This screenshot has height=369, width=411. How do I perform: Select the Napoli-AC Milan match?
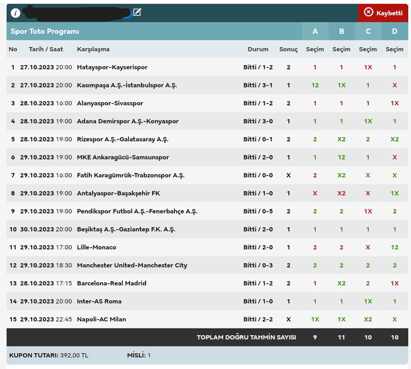click(x=101, y=319)
